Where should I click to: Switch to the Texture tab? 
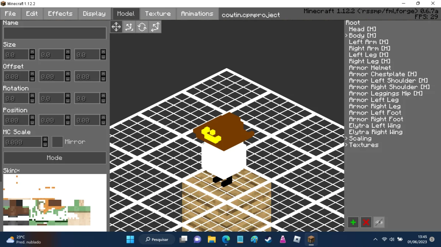158,14
